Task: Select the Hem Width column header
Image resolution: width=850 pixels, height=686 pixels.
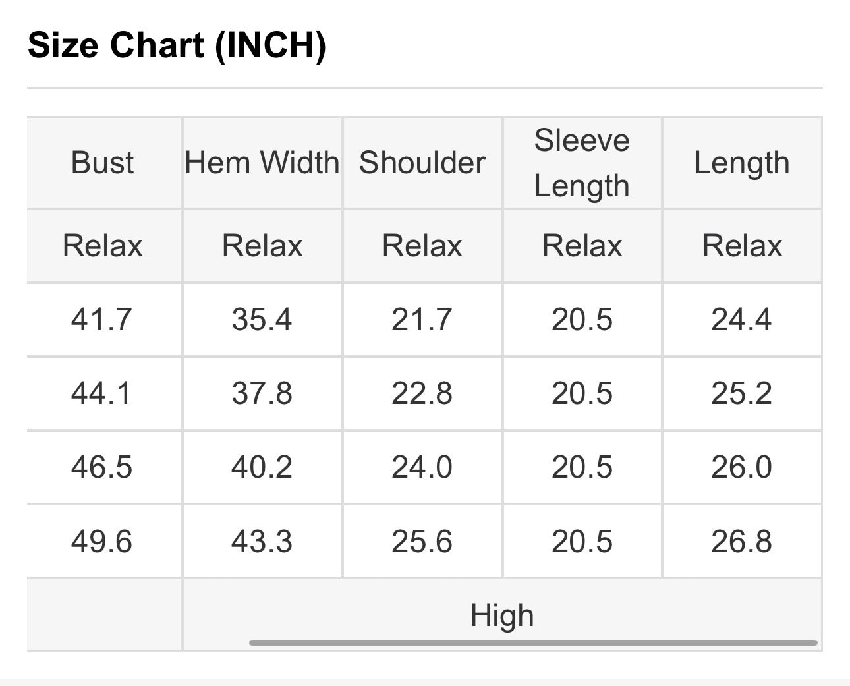Action: (x=262, y=163)
